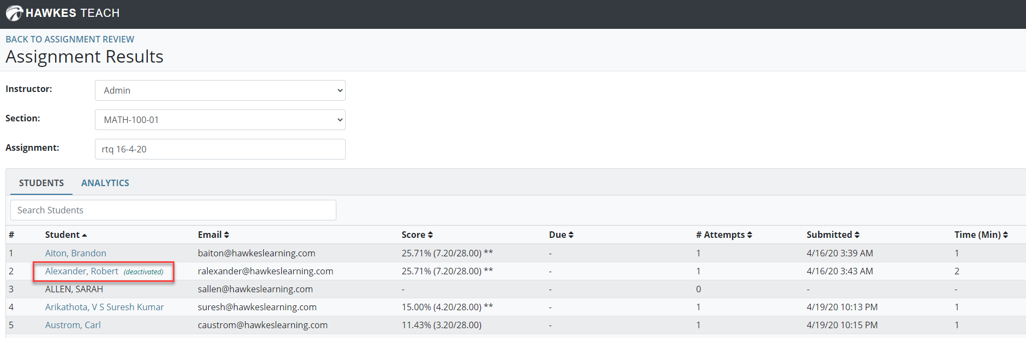Image resolution: width=1026 pixels, height=338 pixels.
Task: Click the Assignment field rtq 16-4-20
Action: 220,149
